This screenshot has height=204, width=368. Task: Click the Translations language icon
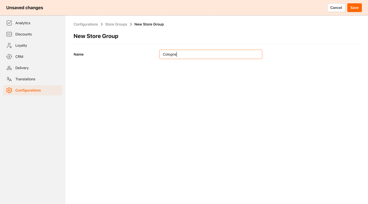(9, 79)
